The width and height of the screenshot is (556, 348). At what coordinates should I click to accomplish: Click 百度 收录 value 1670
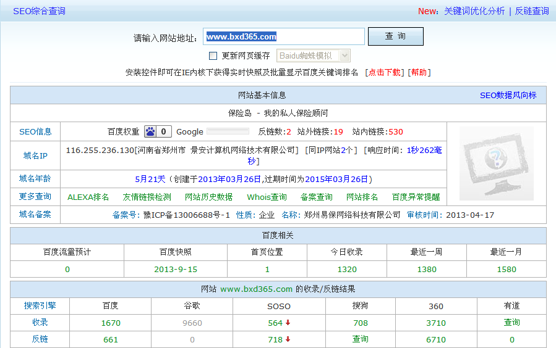tap(111, 323)
